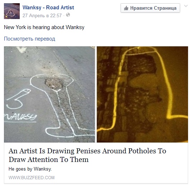Expand the post options chevron
Viewport: 192px width, 186px height.
(x=186, y=6)
